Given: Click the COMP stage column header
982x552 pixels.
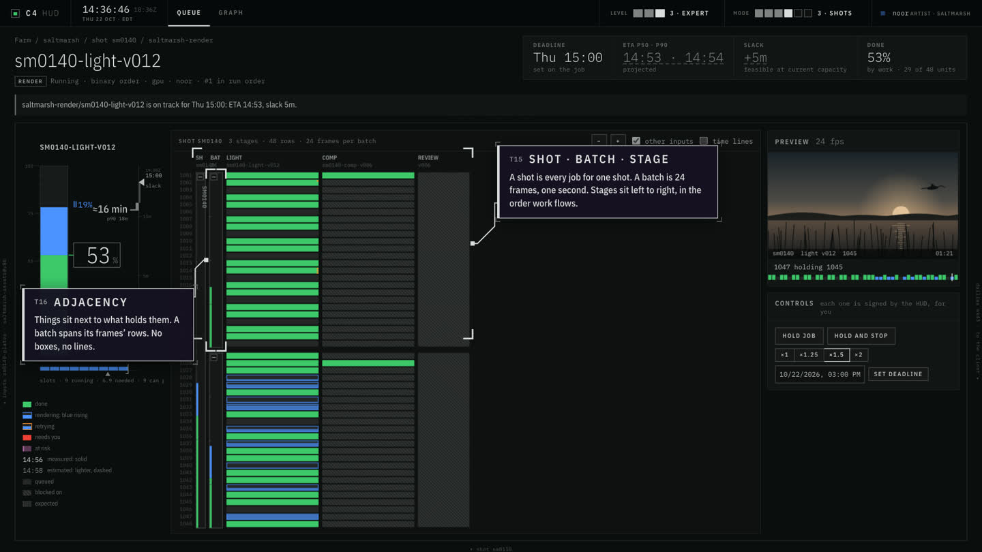Looking at the screenshot, I should pos(329,157).
